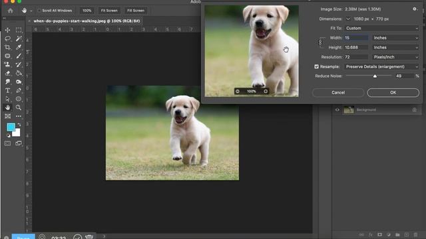Close the when-do-puppies-start-walking.jpeg tab
The height and width of the screenshot is (239, 426).
[x=29, y=21]
